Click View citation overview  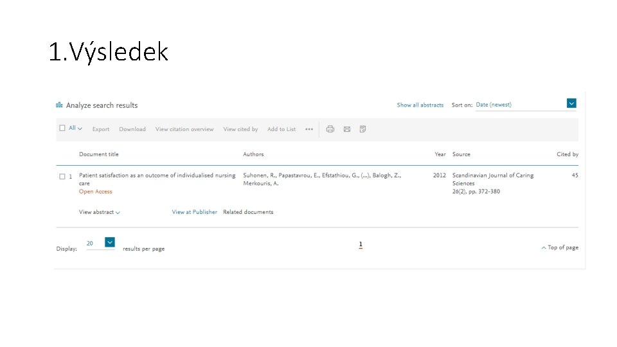tap(184, 129)
